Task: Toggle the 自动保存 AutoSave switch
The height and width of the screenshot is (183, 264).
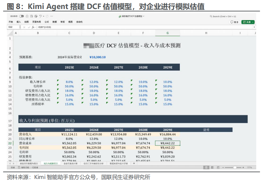Action: tap(21, 16)
